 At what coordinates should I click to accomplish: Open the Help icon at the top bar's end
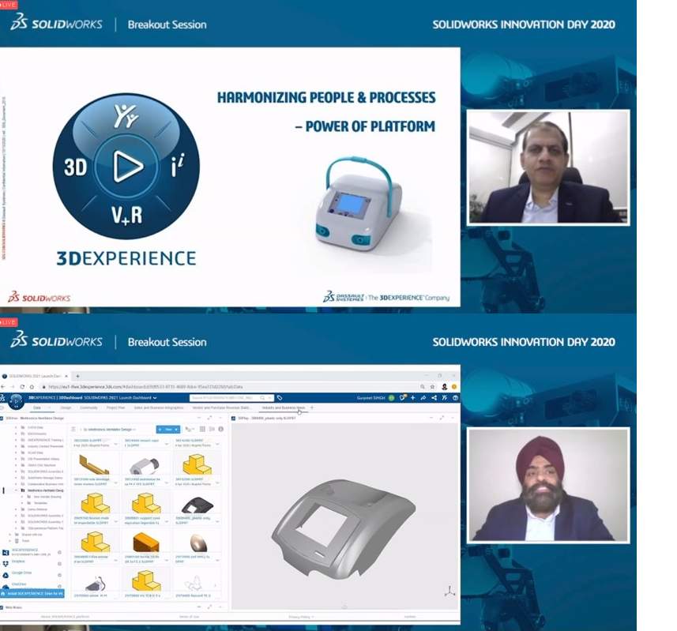click(455, 398)
